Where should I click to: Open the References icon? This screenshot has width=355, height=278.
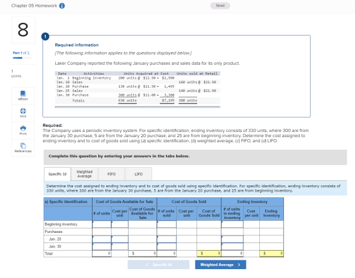[23, 145]
